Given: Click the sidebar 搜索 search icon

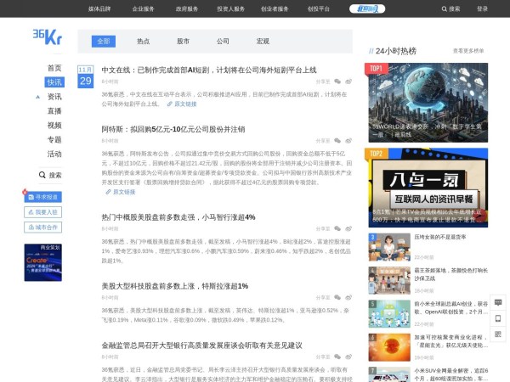Looking at the screenshot, I should (x=43, y=175).
